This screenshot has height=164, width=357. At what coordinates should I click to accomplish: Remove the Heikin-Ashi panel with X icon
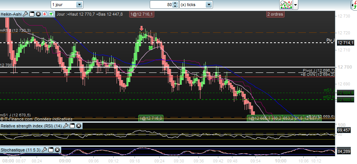point(38,14)
